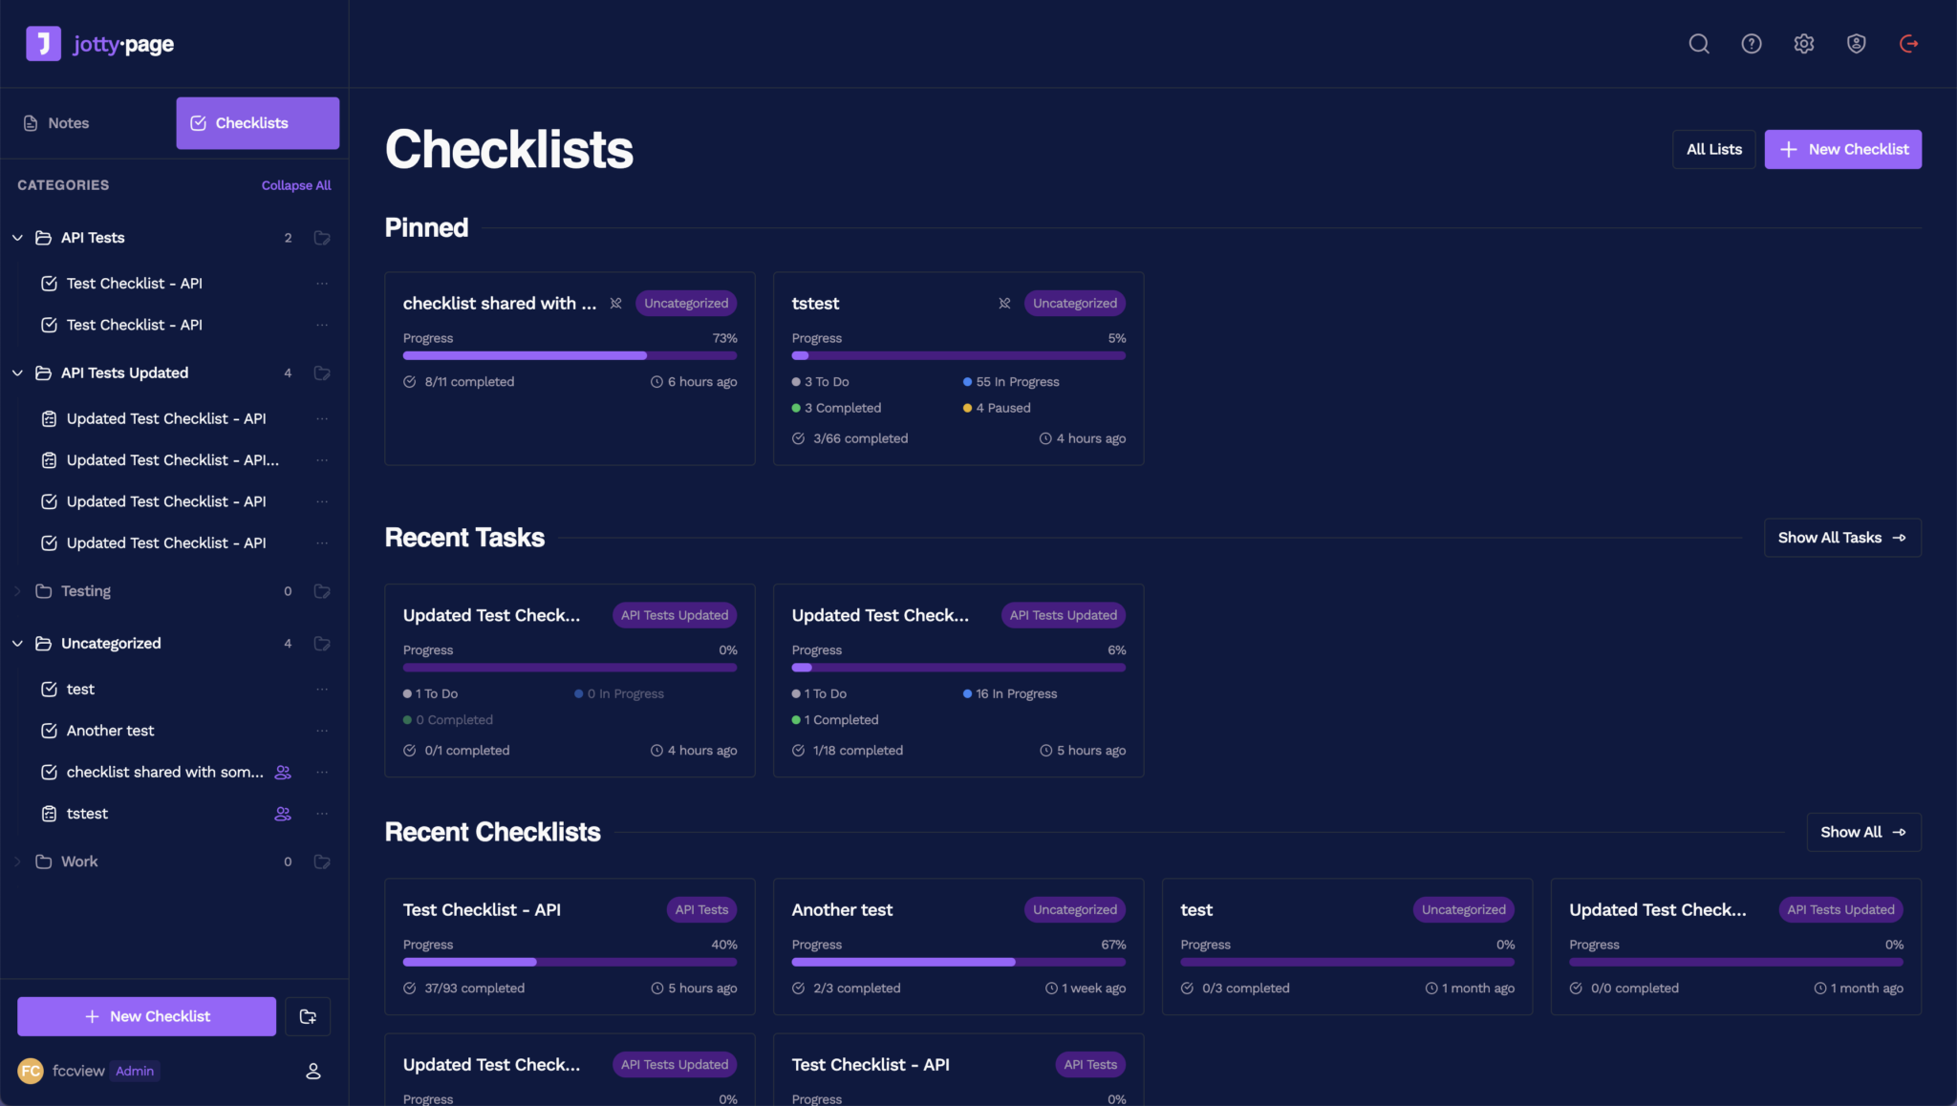Collapse the Uncategorized category
Image resolution: width=1957 pixels, height=1106 pixels.
click(17, 644)
